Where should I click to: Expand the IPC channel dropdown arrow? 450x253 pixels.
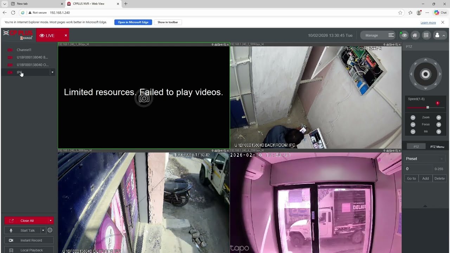tap(52, 72)
